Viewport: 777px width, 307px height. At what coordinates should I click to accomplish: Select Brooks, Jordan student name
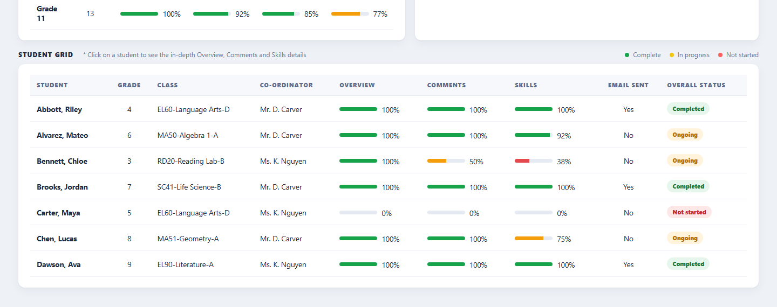tap(62, 187)
